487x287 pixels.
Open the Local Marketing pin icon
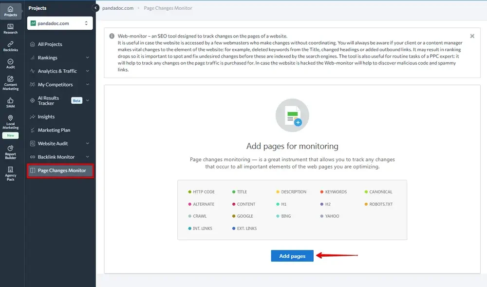11,118
